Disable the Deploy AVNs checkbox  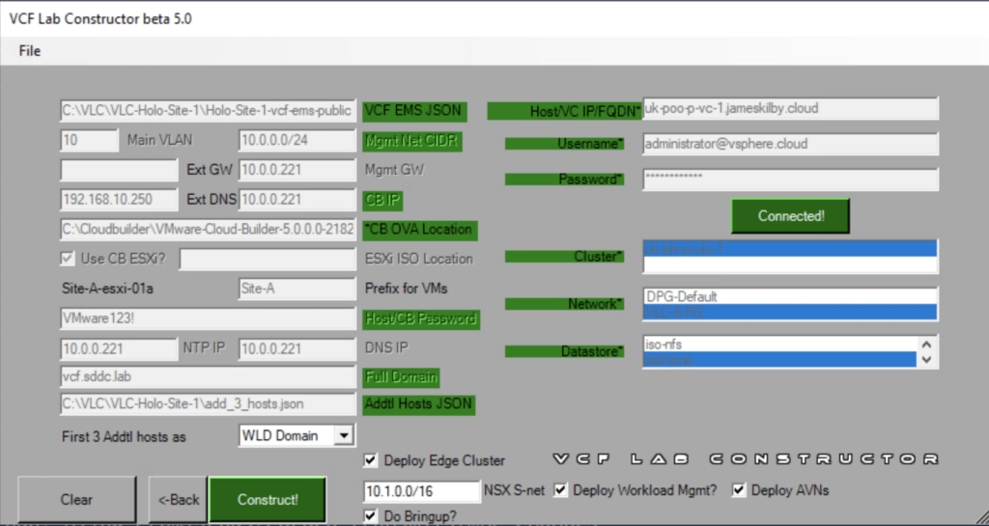740,490
